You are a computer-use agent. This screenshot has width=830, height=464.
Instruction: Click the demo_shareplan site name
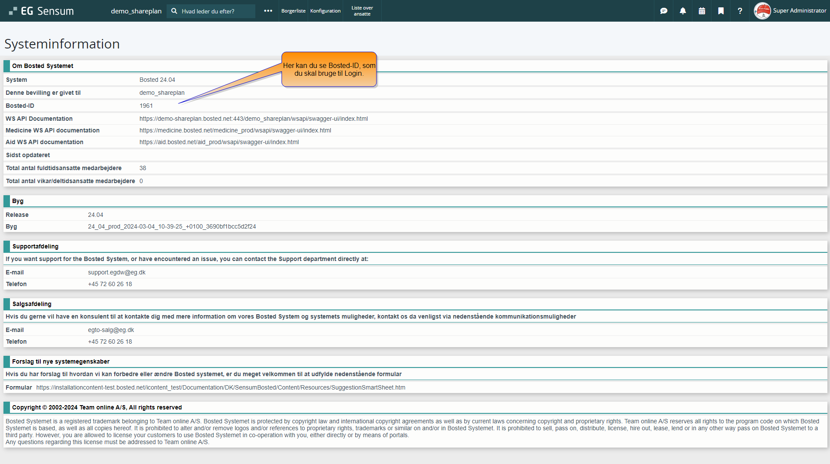(x=136, y=11)
